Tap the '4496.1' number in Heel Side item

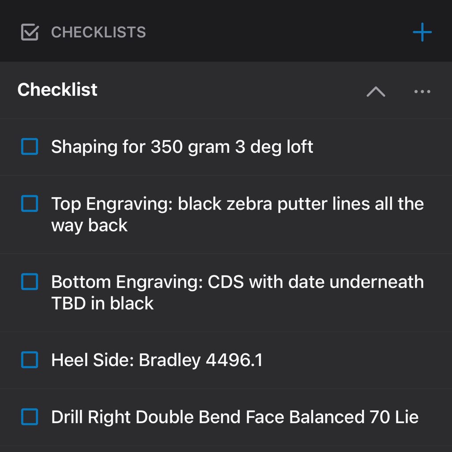[x=234, y=360]
